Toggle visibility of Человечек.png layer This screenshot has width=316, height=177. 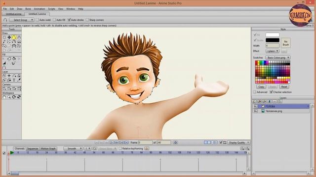click(256, 111)
